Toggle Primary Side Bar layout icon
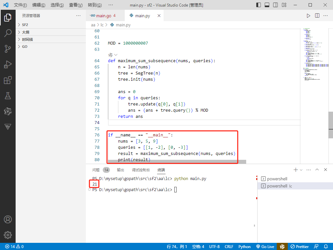The image size is (333, 250). pos(259,5)
